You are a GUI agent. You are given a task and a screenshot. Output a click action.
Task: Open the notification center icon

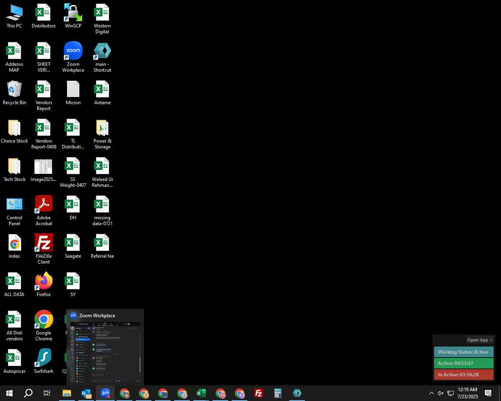pos(488,393)
